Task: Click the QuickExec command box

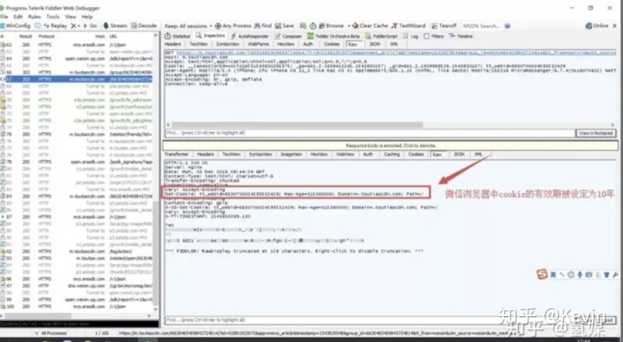Action: click(x=78, y=324)
